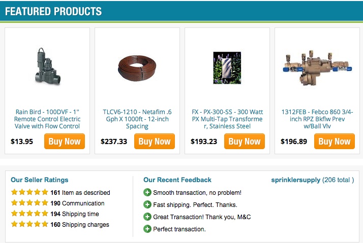Click the brass backflow preventer image
Image resolution: width=363 pixels, height=243 pixels.
tap(317, 68)
